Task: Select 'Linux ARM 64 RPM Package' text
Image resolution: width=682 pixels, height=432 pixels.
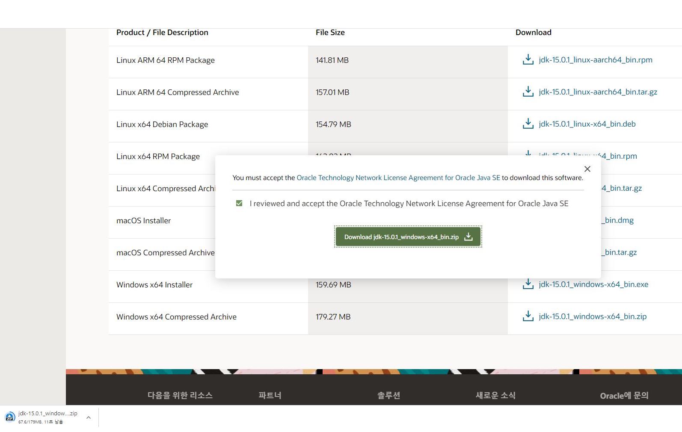Action: coord(166,60)
